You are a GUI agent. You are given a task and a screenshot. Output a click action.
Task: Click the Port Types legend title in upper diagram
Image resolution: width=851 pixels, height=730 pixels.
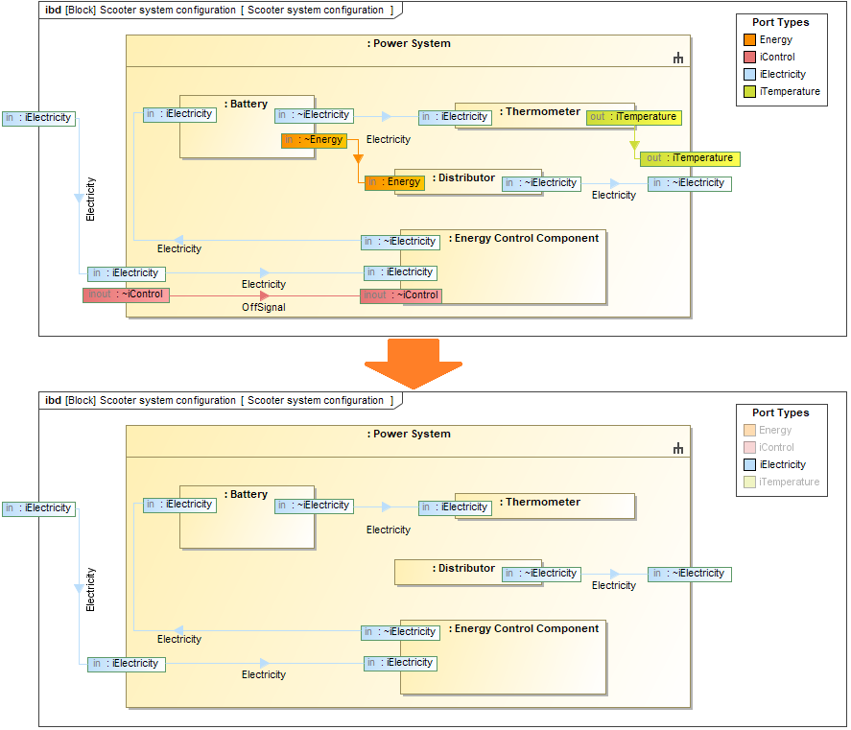point(780,22)
